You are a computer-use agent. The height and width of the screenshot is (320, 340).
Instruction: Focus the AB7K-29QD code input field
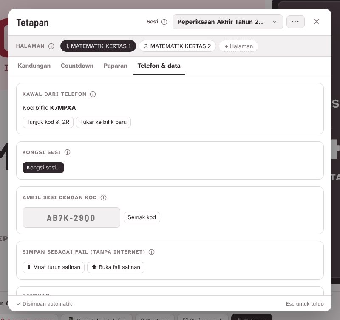71,217
